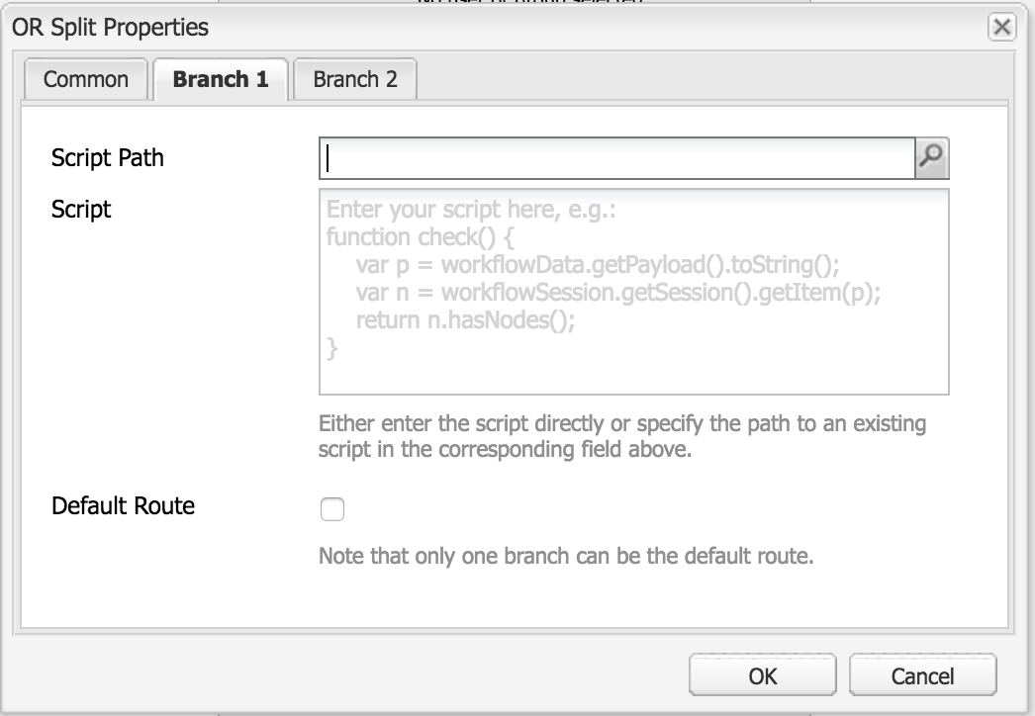Click the empty bottom of the Script box
The image size is (1035, 716).
pos(633,376)
